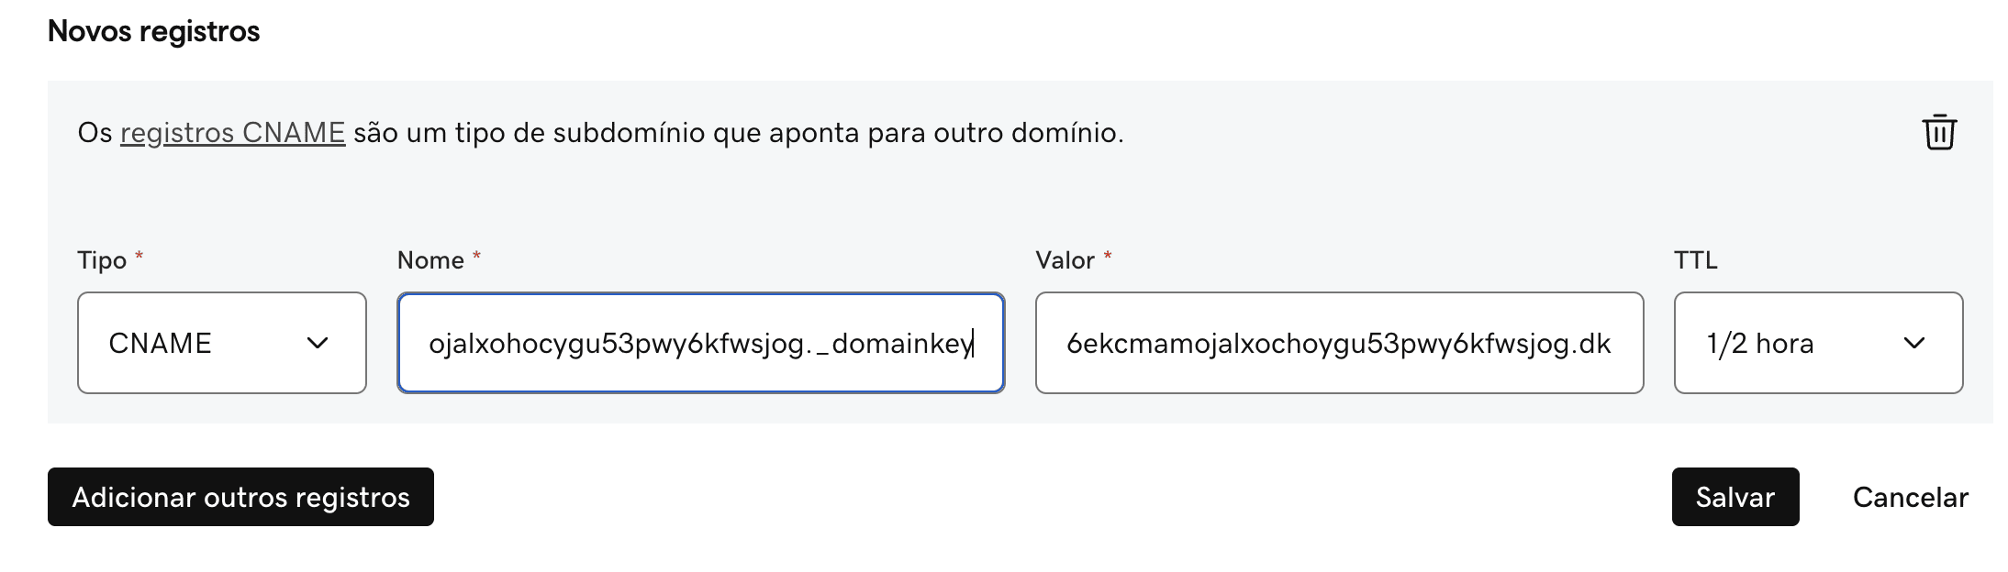Click the registros CNAME link

(x=233, y=132)
